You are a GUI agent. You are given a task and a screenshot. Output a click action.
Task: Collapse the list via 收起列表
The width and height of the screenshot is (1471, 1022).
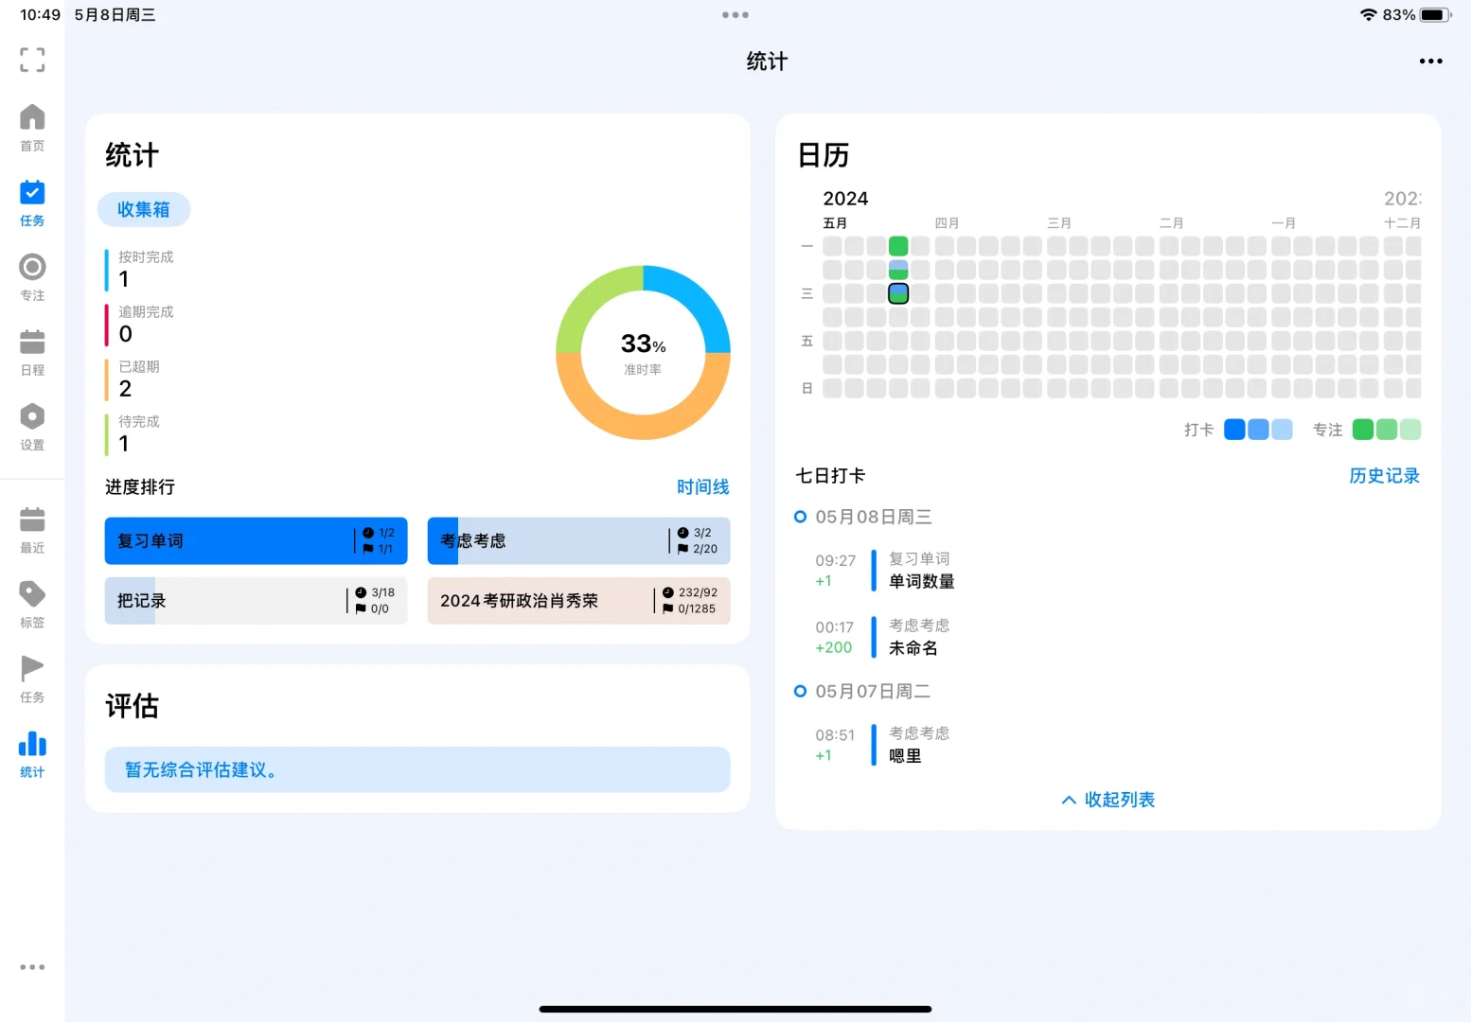[1107, 800]
